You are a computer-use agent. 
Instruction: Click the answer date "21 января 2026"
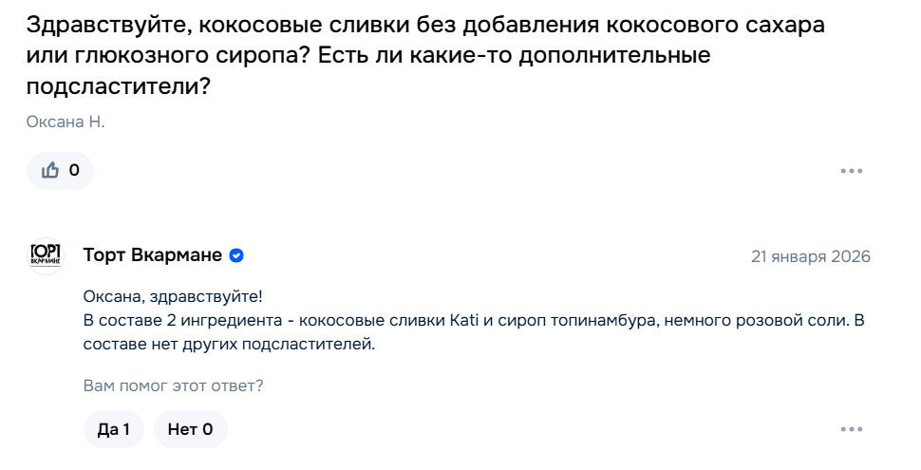tap(810, 256)
